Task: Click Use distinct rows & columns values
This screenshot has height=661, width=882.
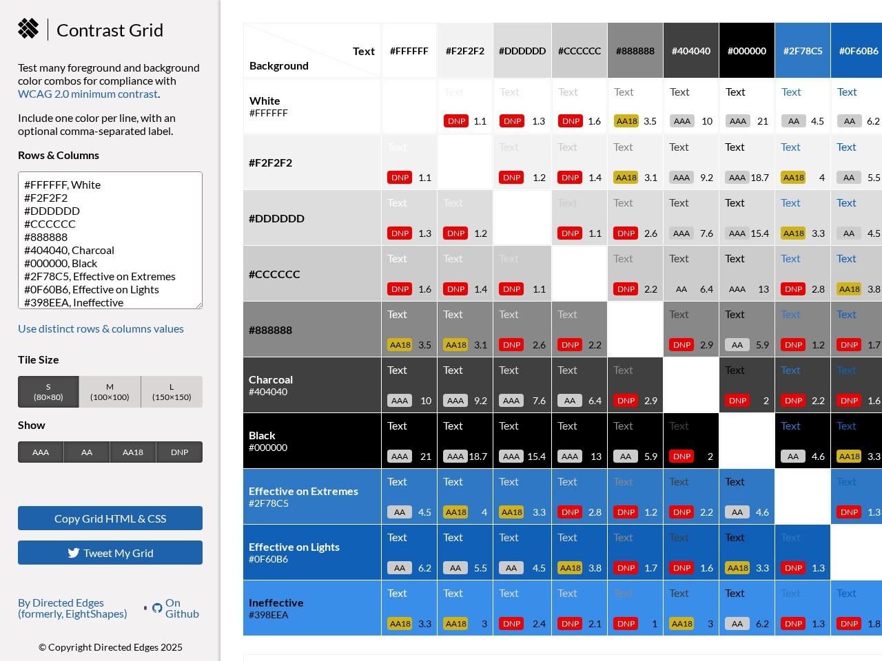Action: tap(101, 328)
